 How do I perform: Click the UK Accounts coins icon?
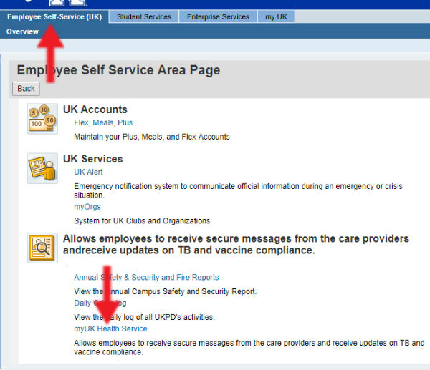[x=42, y=119]
